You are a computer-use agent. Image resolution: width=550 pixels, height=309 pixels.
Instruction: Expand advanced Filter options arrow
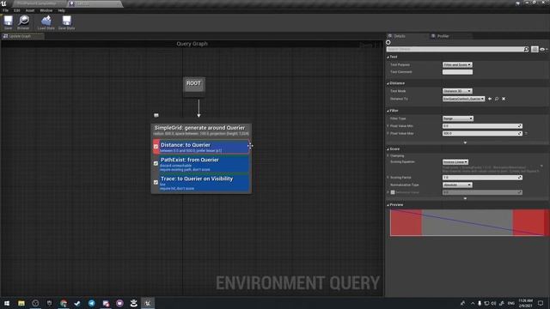pyautogui.click(x=465, y=143)
